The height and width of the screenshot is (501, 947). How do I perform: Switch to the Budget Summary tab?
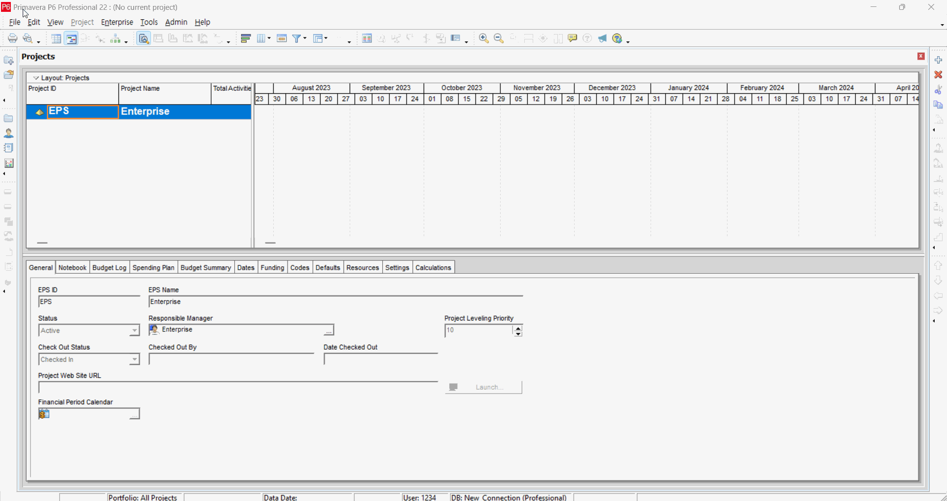(206, 267)
